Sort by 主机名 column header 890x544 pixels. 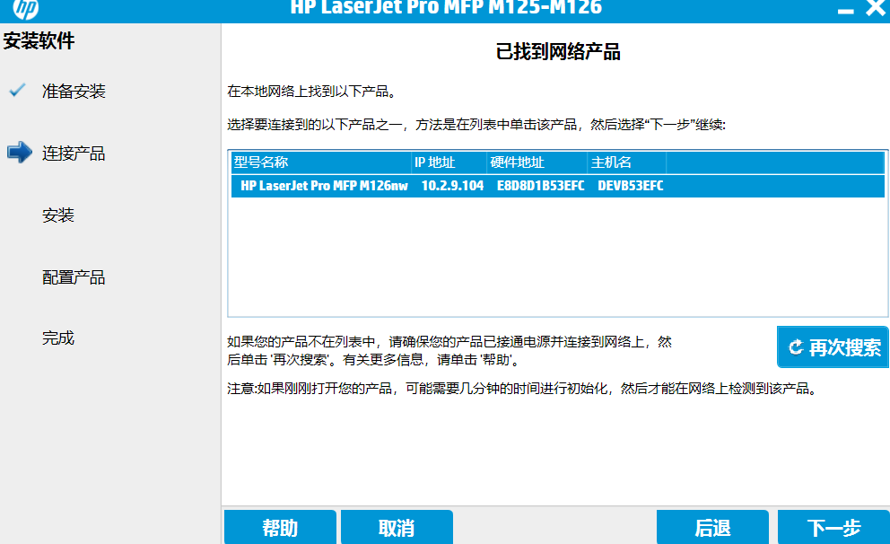[626, 162]
